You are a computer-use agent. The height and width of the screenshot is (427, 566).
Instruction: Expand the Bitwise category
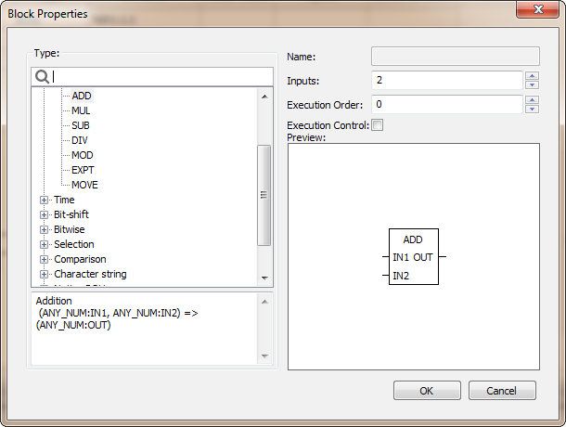(44, 229)
